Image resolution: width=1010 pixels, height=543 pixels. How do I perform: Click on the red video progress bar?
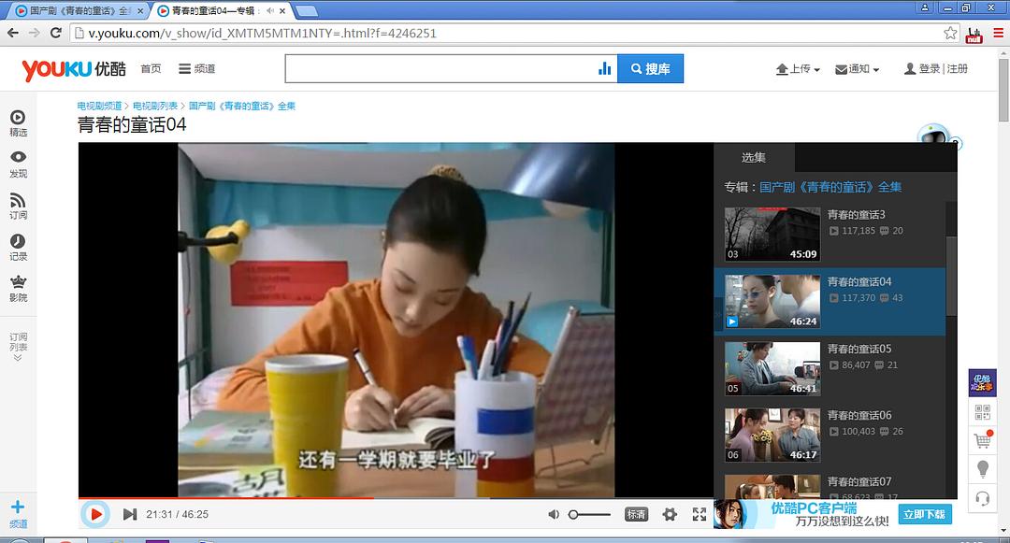225,498
